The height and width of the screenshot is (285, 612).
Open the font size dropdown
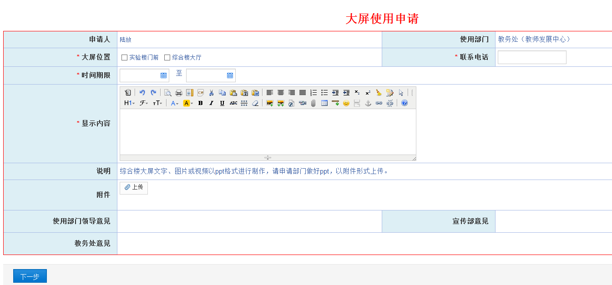tap(157, 103)
